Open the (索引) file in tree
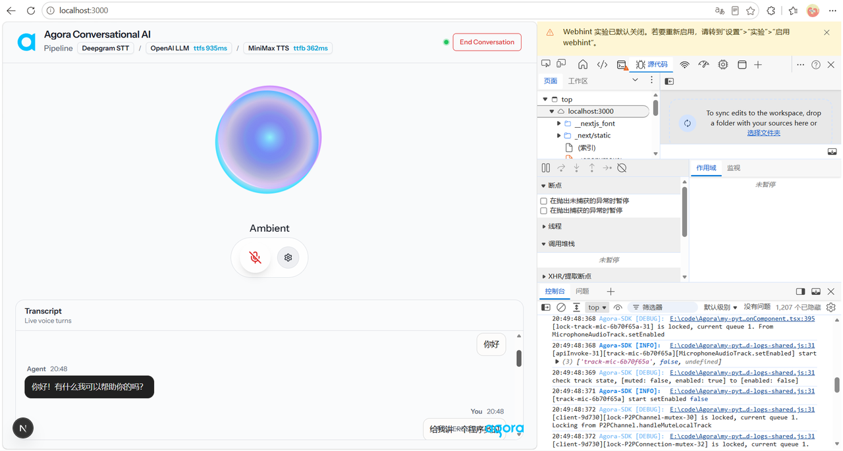The width and height of the screenshot is (843, 451). click(586, 147)
